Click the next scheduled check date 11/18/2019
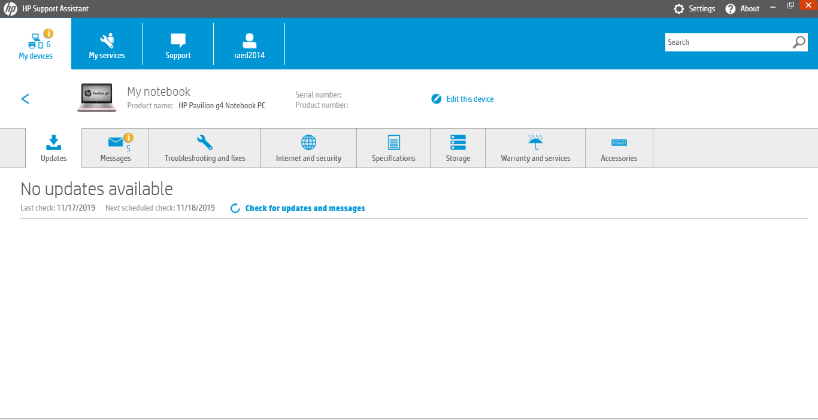Viewport: 818px width, 420px height. 196,208
